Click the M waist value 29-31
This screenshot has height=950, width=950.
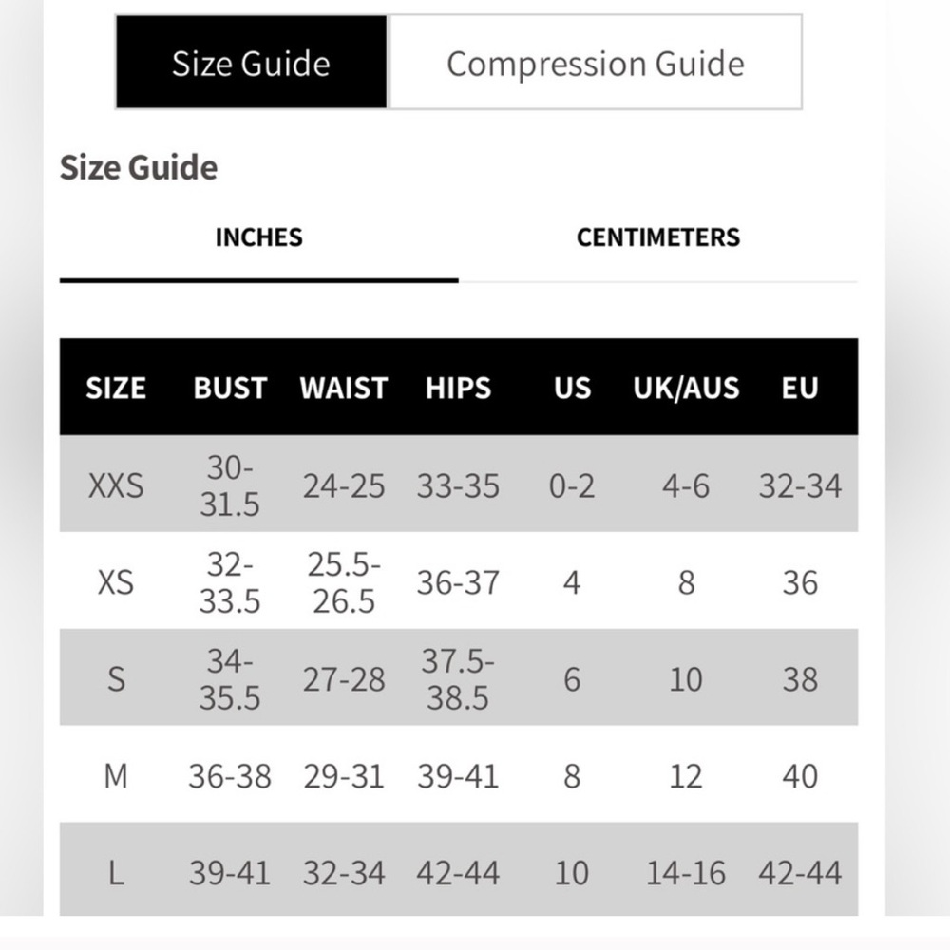coord(344,776)
